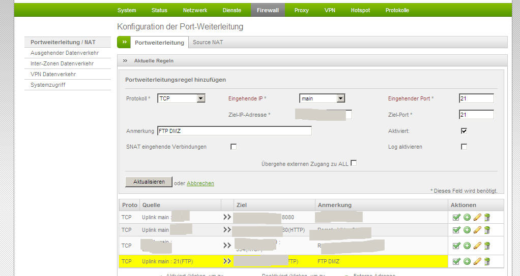This screenshot has width=520, height=276.
Task: Check SNAT eingehende Verbindungen checkbox
Action: (234, 147)
